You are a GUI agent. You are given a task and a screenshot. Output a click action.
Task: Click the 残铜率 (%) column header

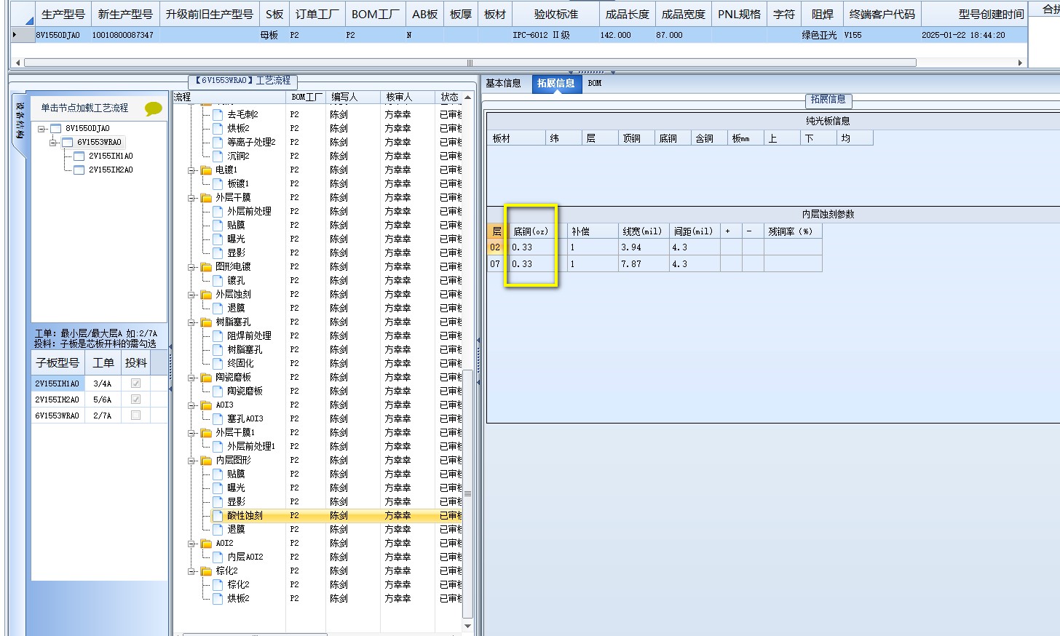793,231
